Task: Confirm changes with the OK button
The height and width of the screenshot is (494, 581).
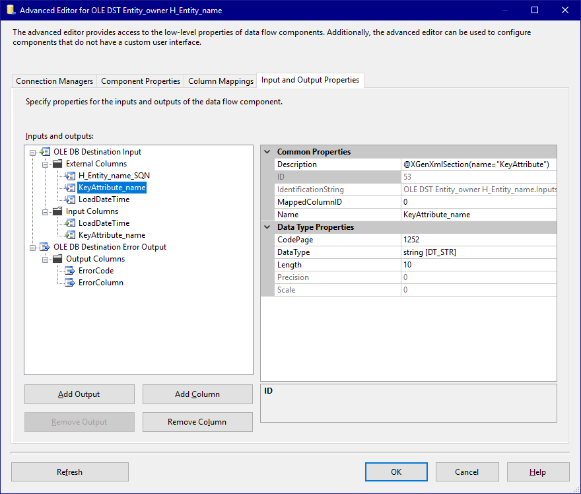Action: (396, 472)
